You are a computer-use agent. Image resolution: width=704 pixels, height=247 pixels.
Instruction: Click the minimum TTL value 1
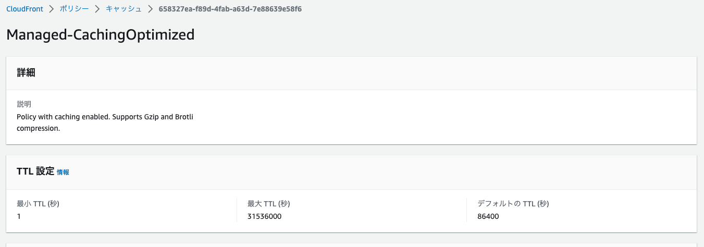click(x=19, y=216)
